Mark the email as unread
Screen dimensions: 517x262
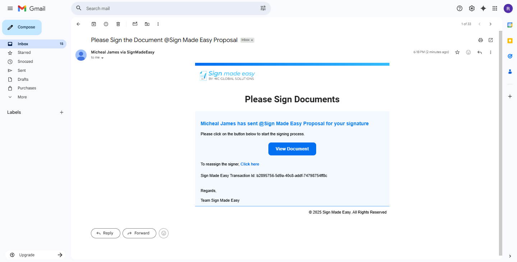point(135,24)
